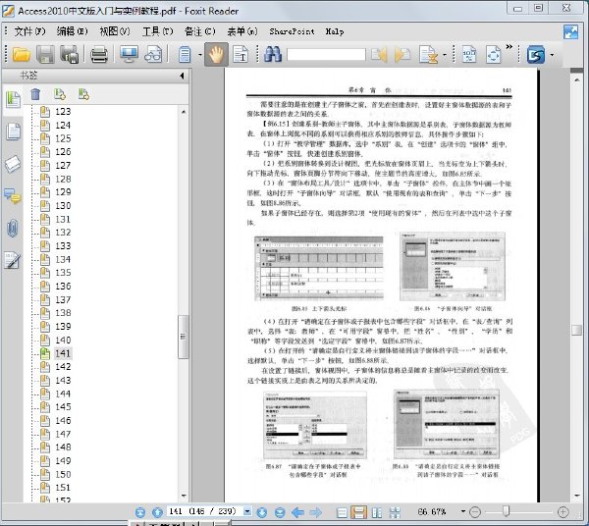Click the fit page rotate icon
The width and height of the screenshot is (589, 526).
[x=493, y=55]
